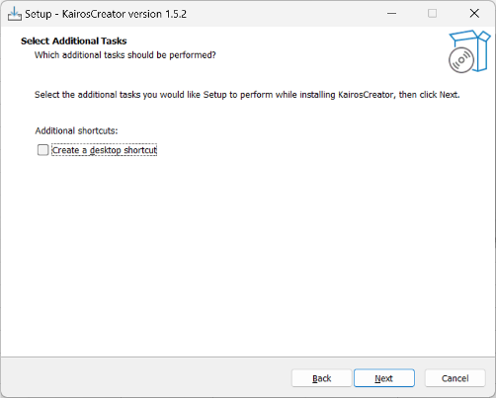Click the disc icon beside the box graphic

coord(461,60)
